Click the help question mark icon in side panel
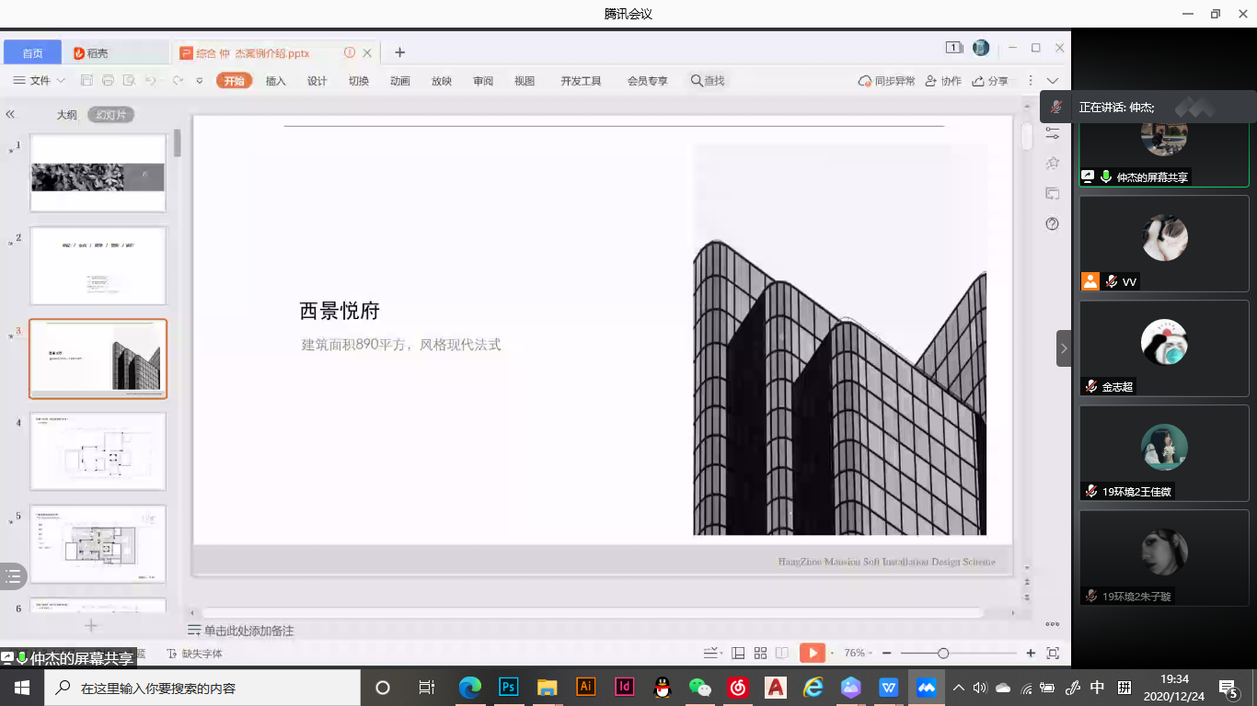The height and width of the screenshot is (706, 1257). (1053, 224)
